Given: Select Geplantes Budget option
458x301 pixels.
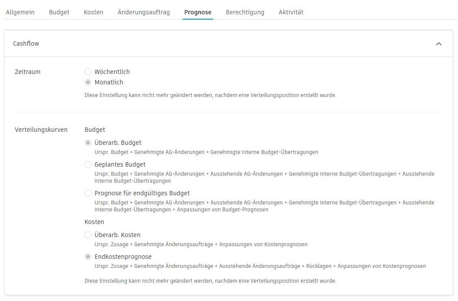Looking at the screenshot, I should [88, 164].
